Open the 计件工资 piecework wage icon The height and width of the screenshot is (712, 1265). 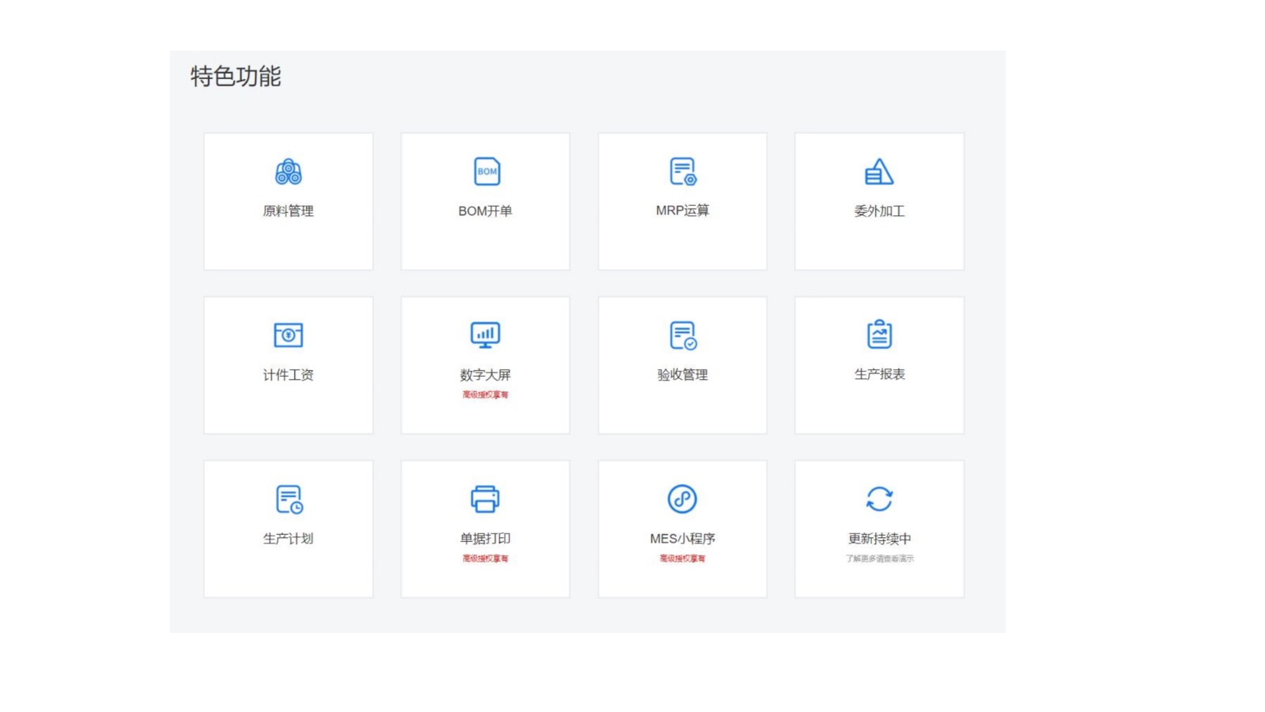289,335
